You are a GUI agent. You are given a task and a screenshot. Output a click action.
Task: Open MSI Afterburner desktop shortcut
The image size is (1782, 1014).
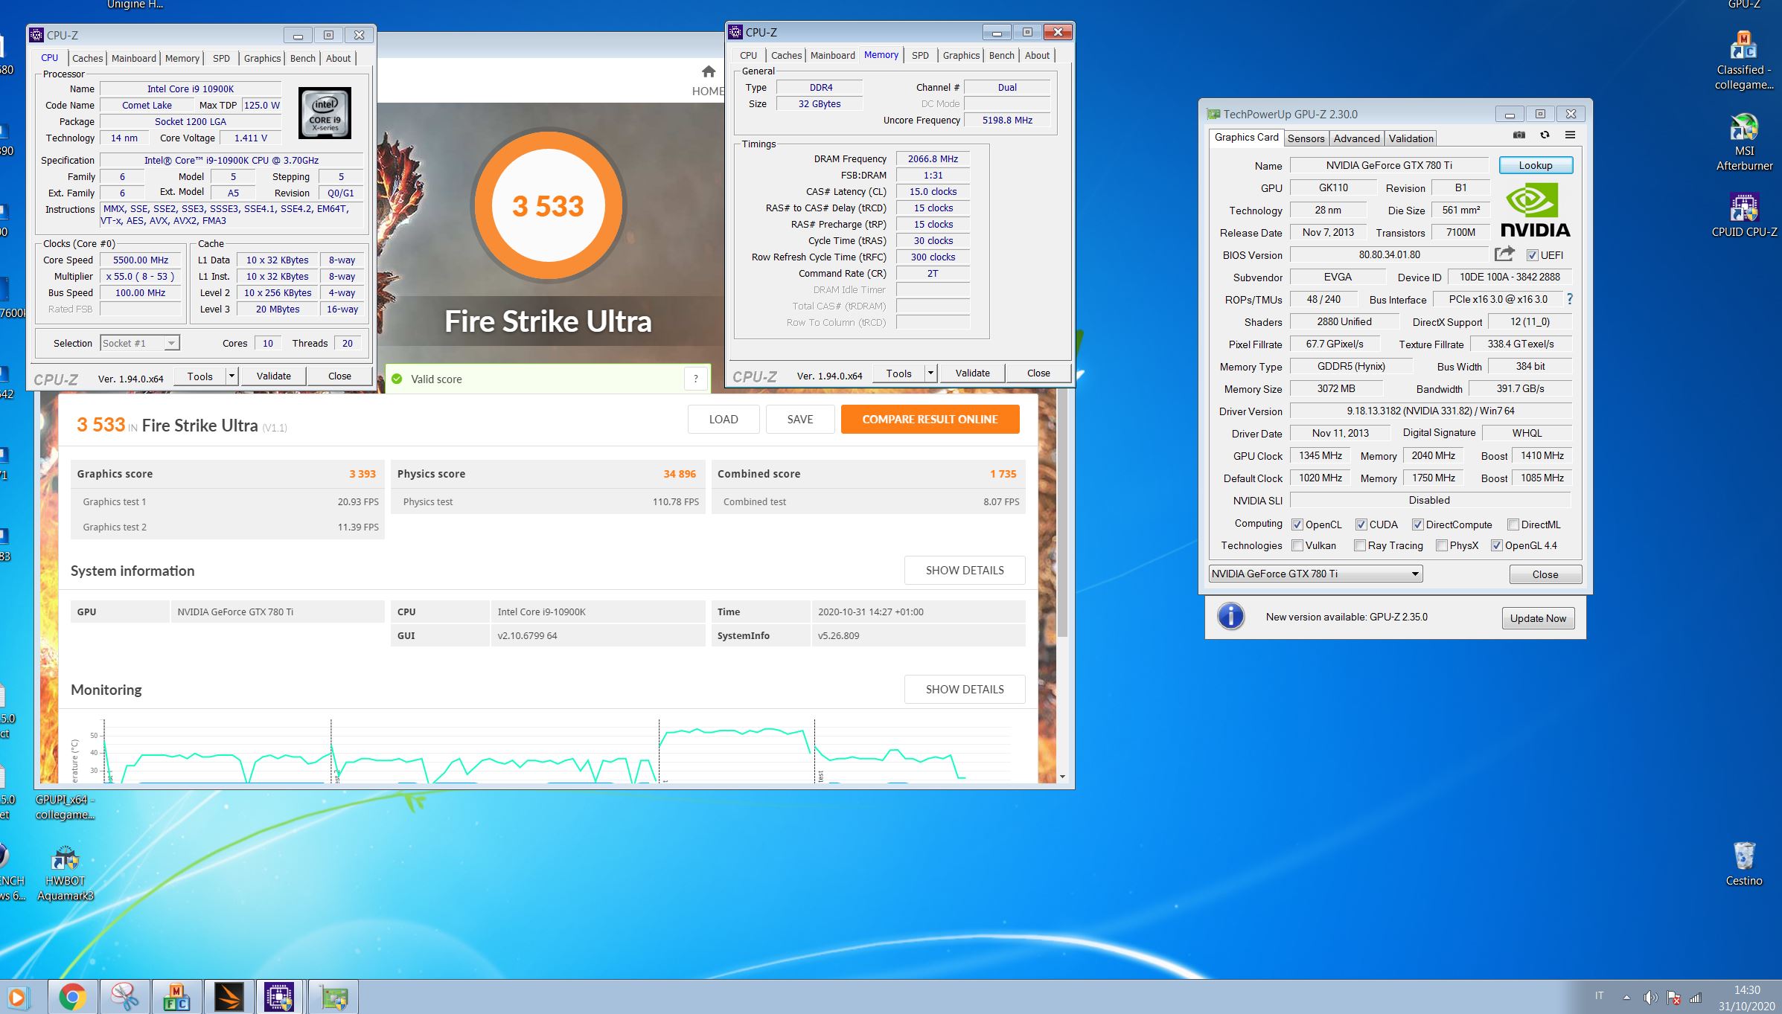point(1744,143)
